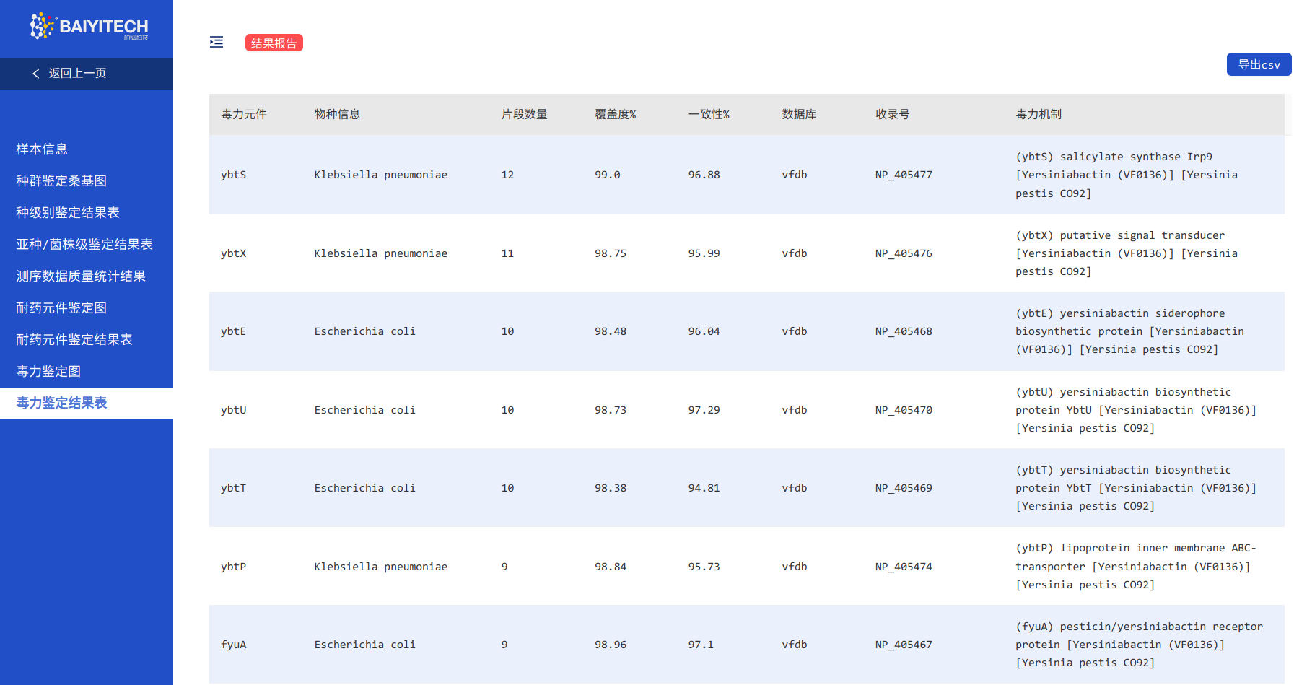Click Escherichia coli in fyuA row
The image size is (1294, 685).
[365, 645]
